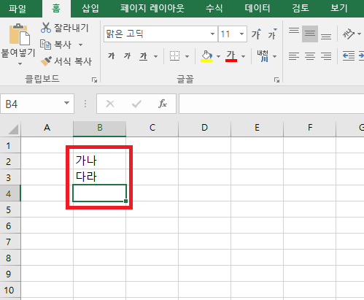Viewport: 364px width, 300px height.
Task: Toggle italic 가 formatting
Action: coord(127,56)
